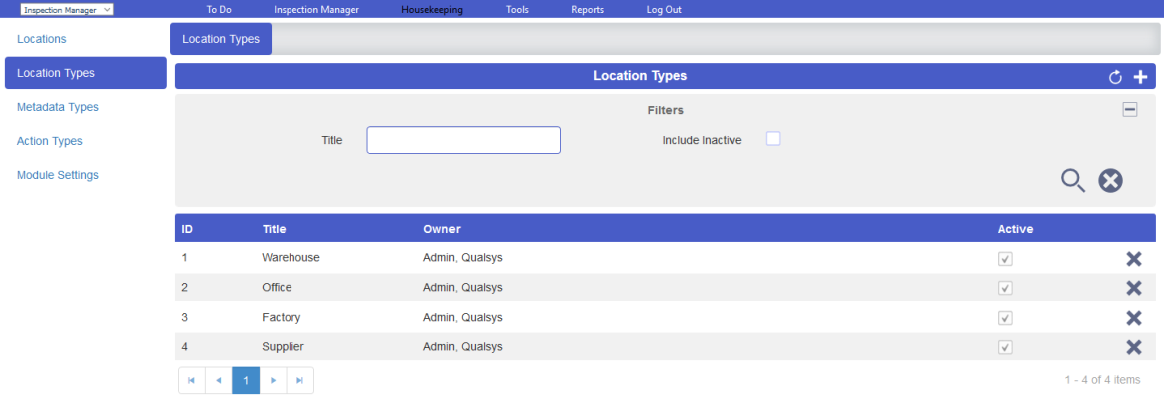Open the Tools menu
This screenshot has height=399, width=1164.
pyautogui.click(x=517, y=10)
